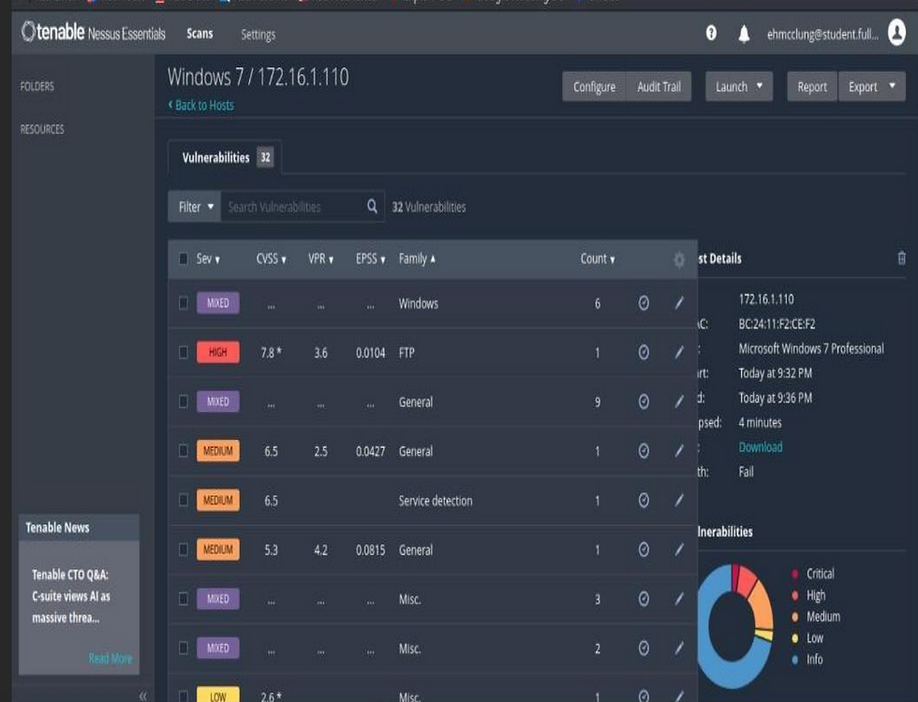
Task: Open Read More in Tenable News
Action: [111, 658]
